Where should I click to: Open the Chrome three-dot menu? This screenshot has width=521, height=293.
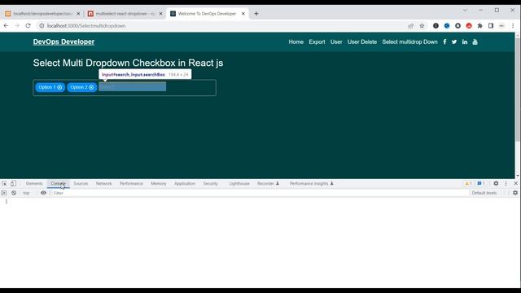[513, 25]
